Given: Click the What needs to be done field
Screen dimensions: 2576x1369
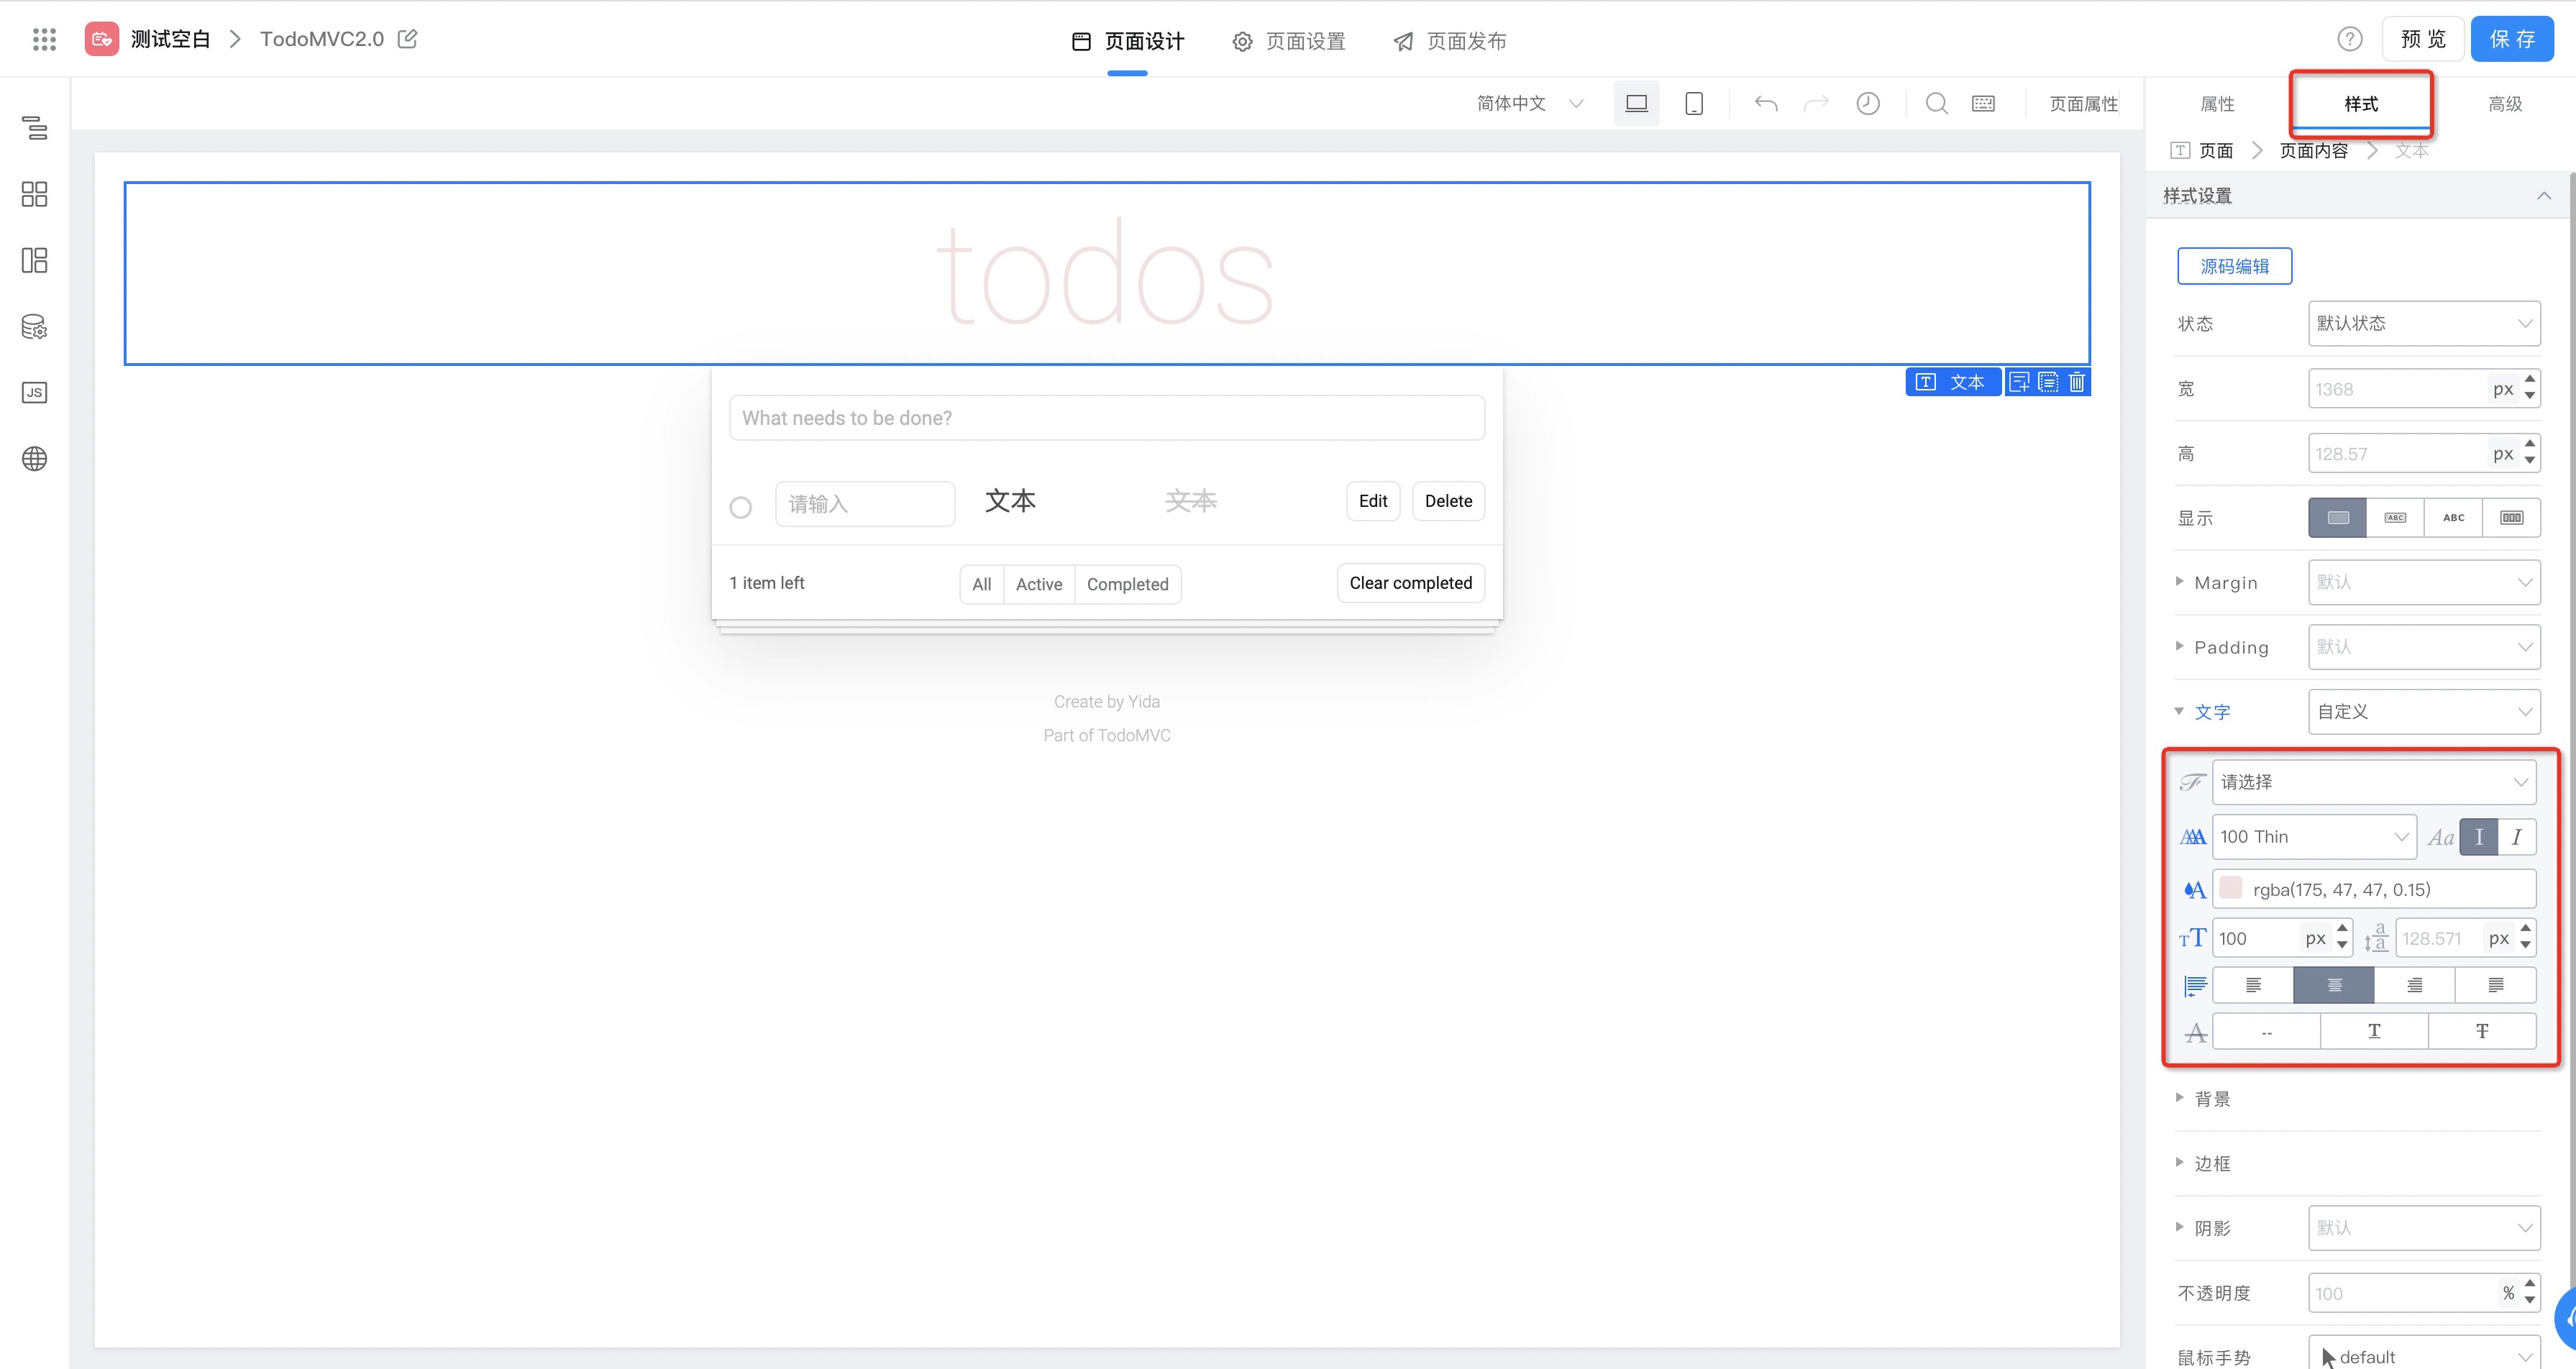Looking at the screenshot, I should click(x=1106, y=418).
